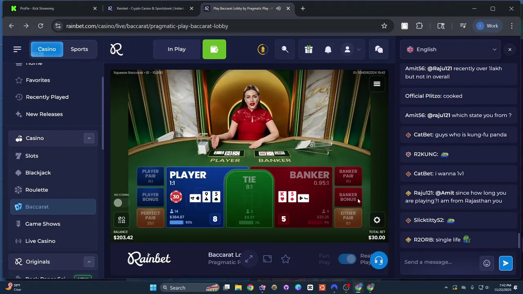
Task: Click the red 30 chip on Player
Action: [x=176, y=197]
